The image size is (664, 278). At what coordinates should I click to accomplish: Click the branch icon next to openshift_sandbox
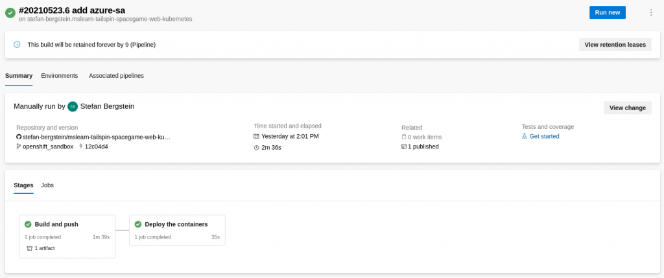pyautogui.click(x=19, y=146)
